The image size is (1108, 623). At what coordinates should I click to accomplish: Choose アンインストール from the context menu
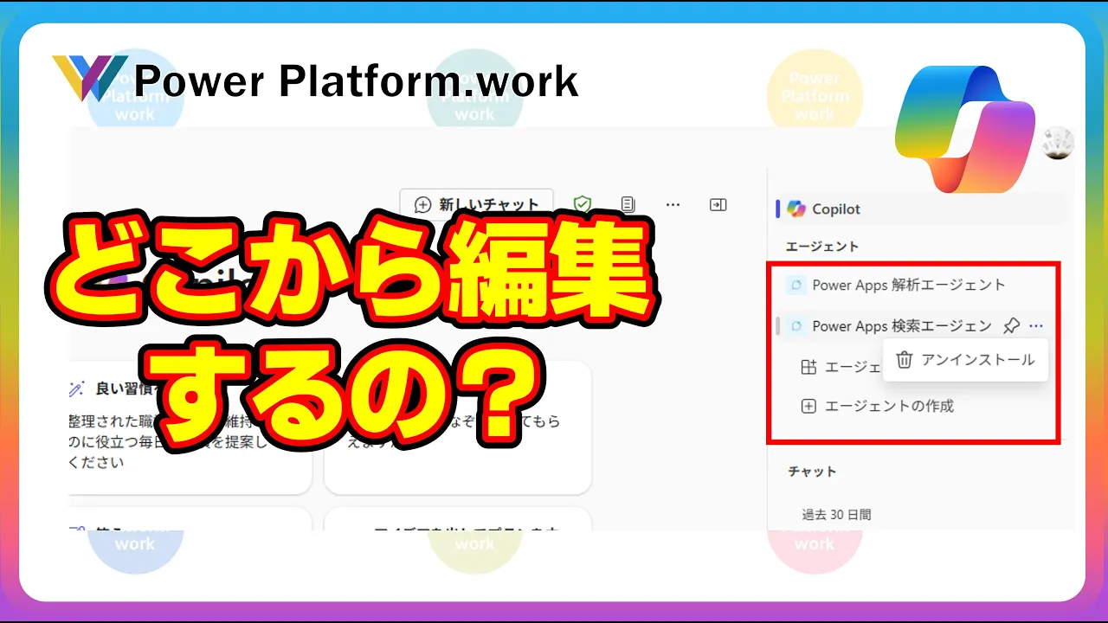965,360
